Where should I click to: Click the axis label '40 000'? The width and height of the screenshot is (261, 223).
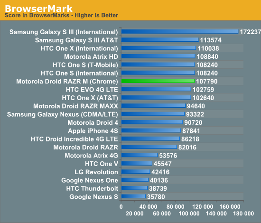[148, 207]
